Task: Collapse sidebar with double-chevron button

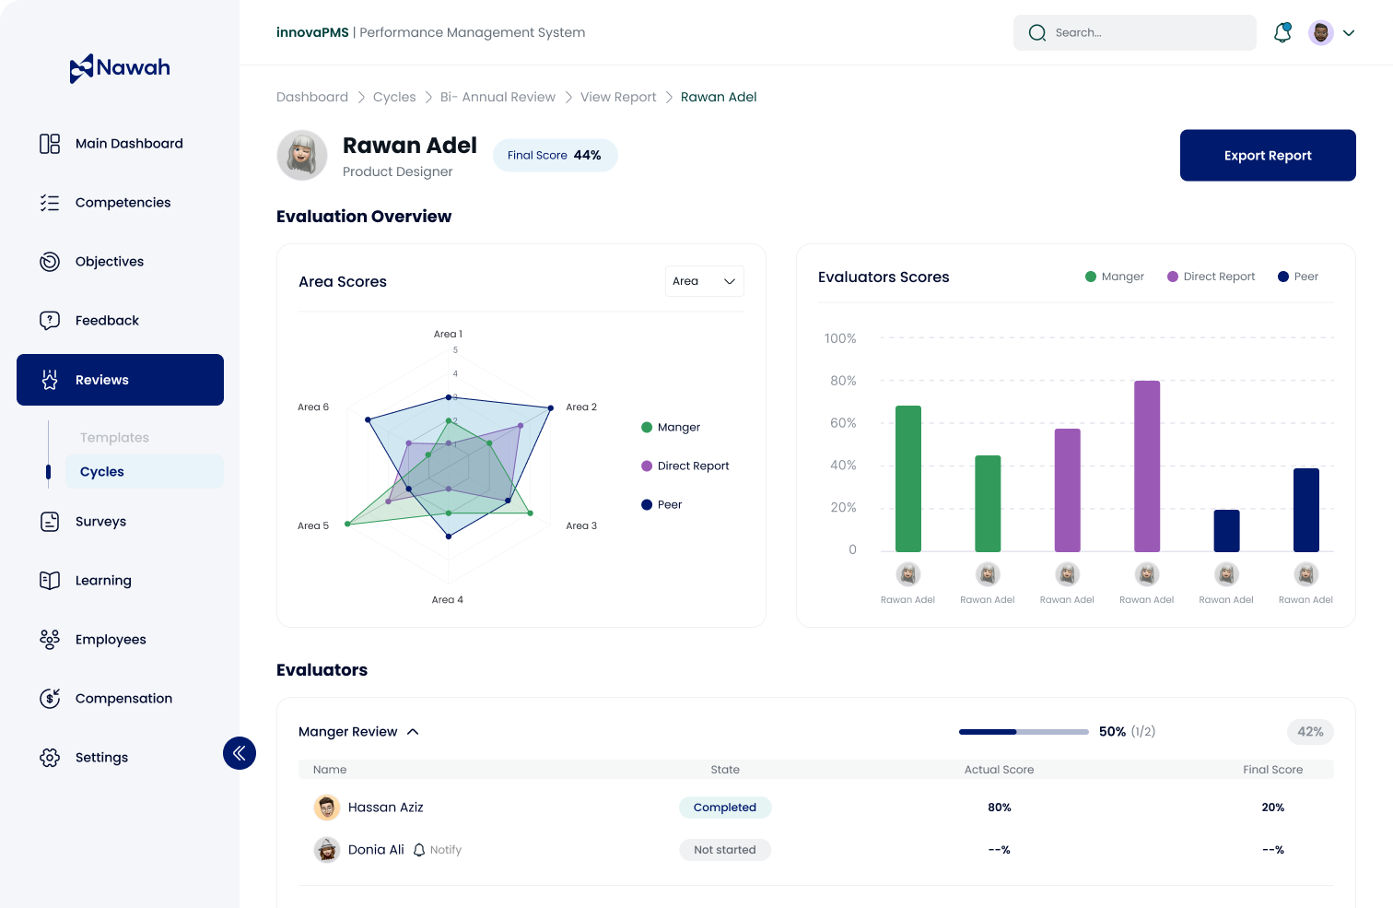Action: [239, 753]
